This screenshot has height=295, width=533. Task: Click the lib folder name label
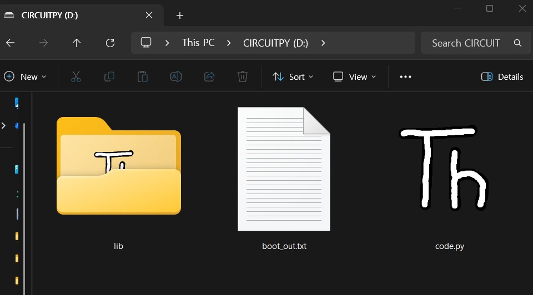[118, 246]
